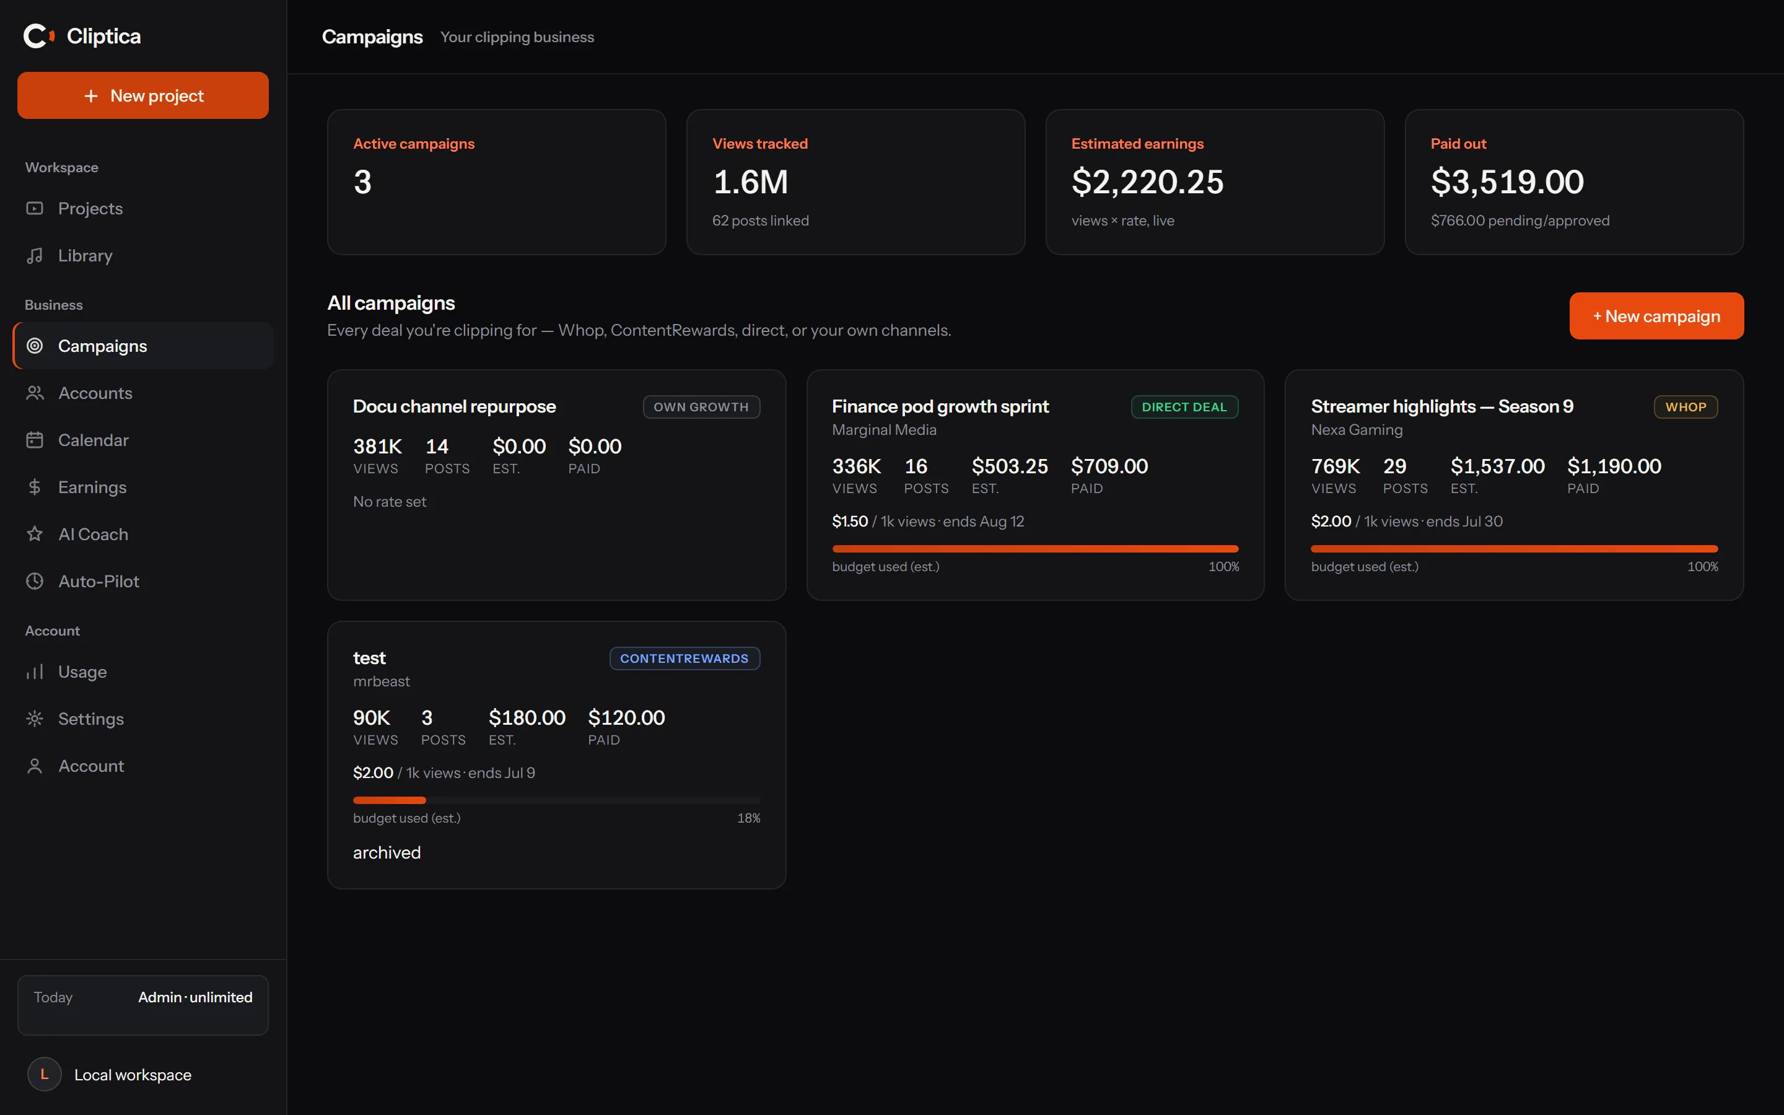Screen dimensions: 1784x1115
Task: Click '$1.50 / 1k views · ends Aug 12'
Action: click(928, 522)
